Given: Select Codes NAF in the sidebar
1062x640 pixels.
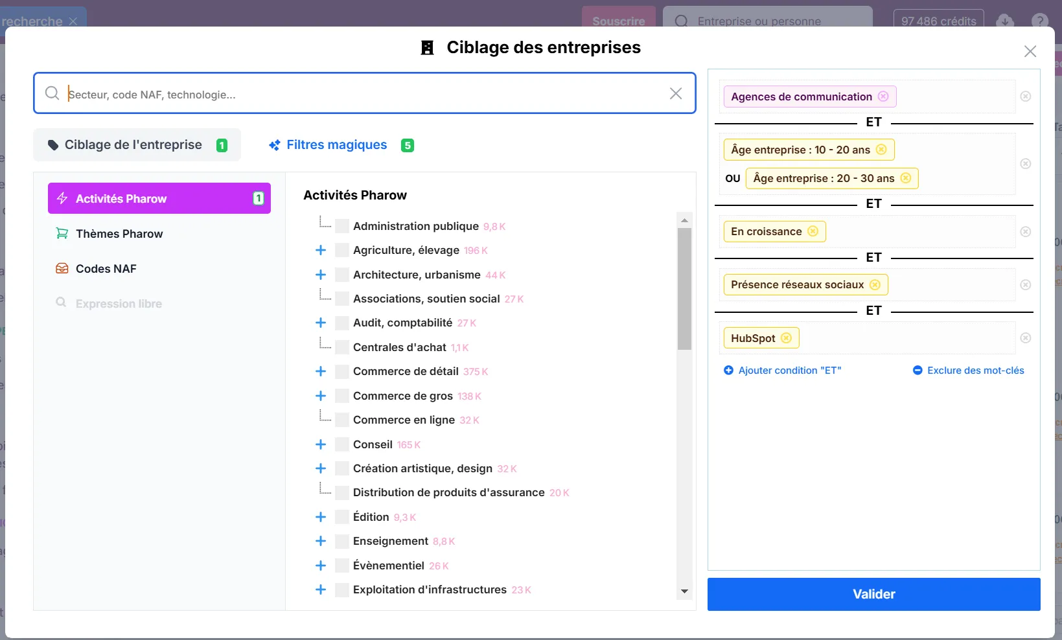Looking at the screenshot, I should click(x=159, y=269).
